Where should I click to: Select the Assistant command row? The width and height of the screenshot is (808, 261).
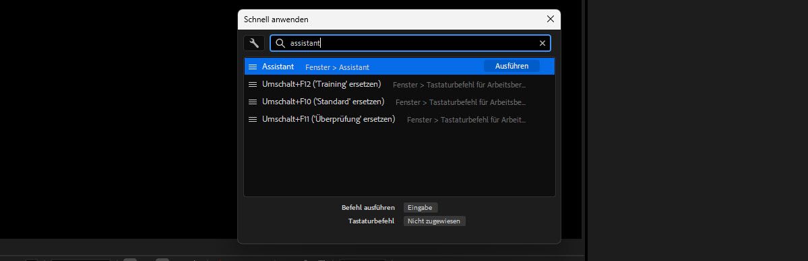coord(400,67)
